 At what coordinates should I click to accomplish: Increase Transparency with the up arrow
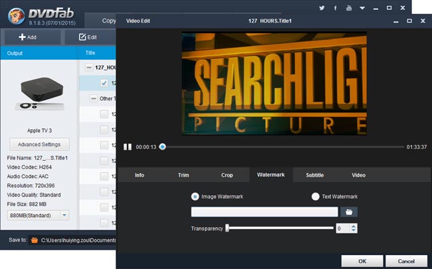point(354,226)
